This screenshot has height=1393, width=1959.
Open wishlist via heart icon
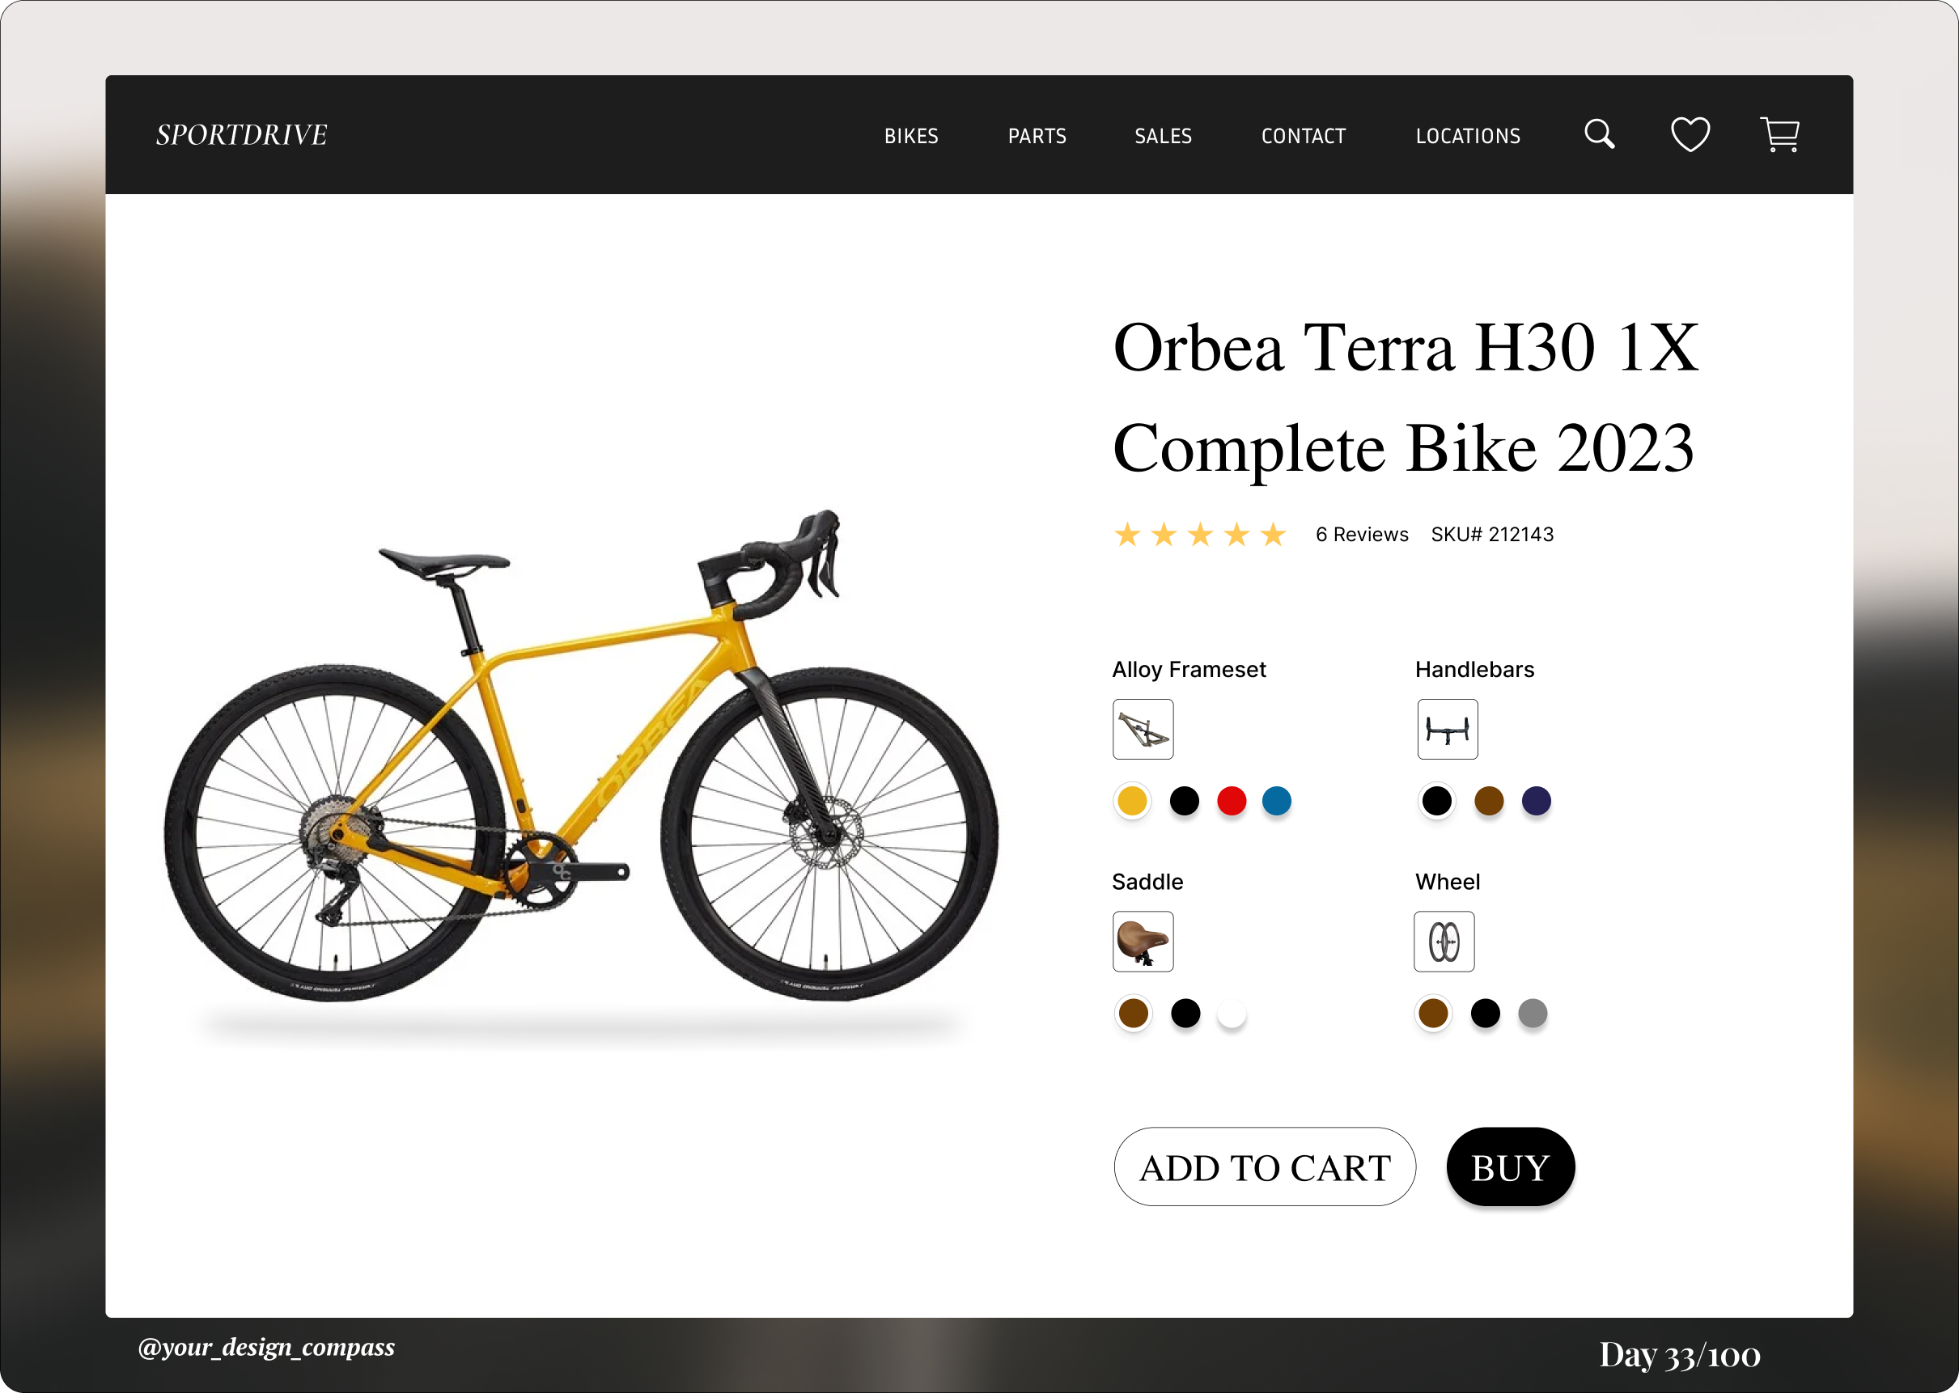point(1690,134)
